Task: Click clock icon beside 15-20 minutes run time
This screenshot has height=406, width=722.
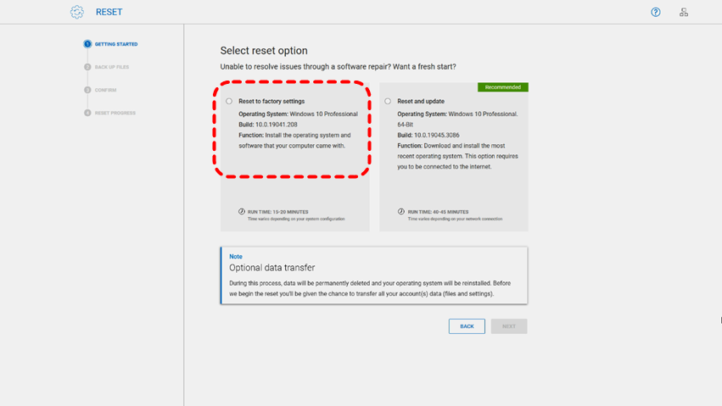Action: click(x=242, y=212)
